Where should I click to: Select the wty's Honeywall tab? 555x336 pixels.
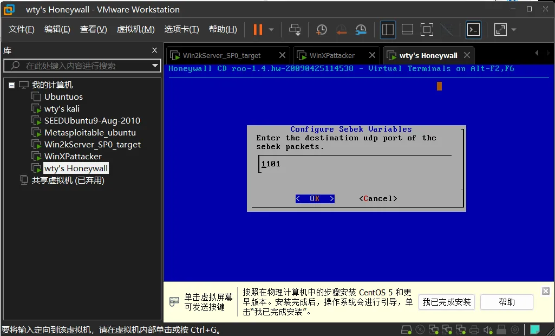428,56
